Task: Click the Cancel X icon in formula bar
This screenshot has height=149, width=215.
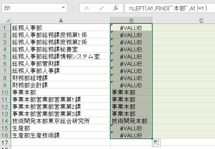Action: coord(87,8)
